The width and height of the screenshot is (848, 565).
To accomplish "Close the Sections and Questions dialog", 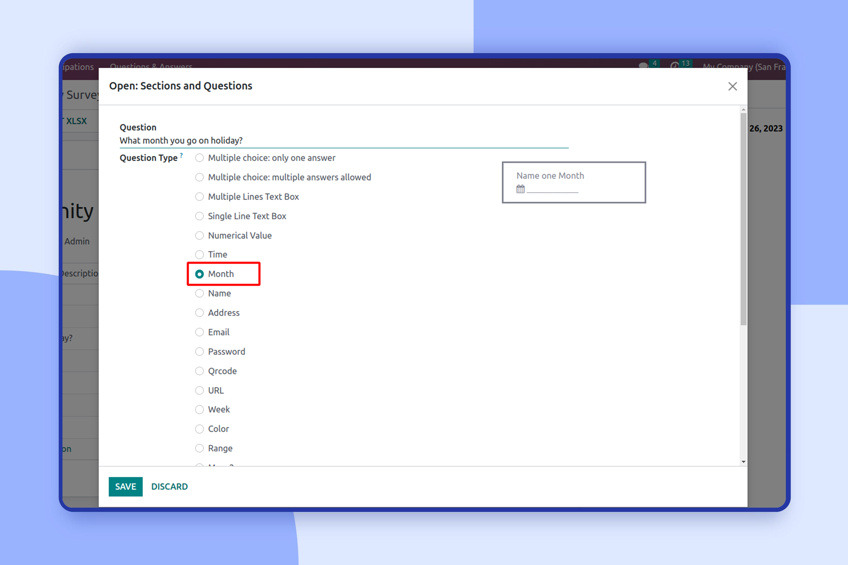I will pyautogui.click(x=732, y=86).
